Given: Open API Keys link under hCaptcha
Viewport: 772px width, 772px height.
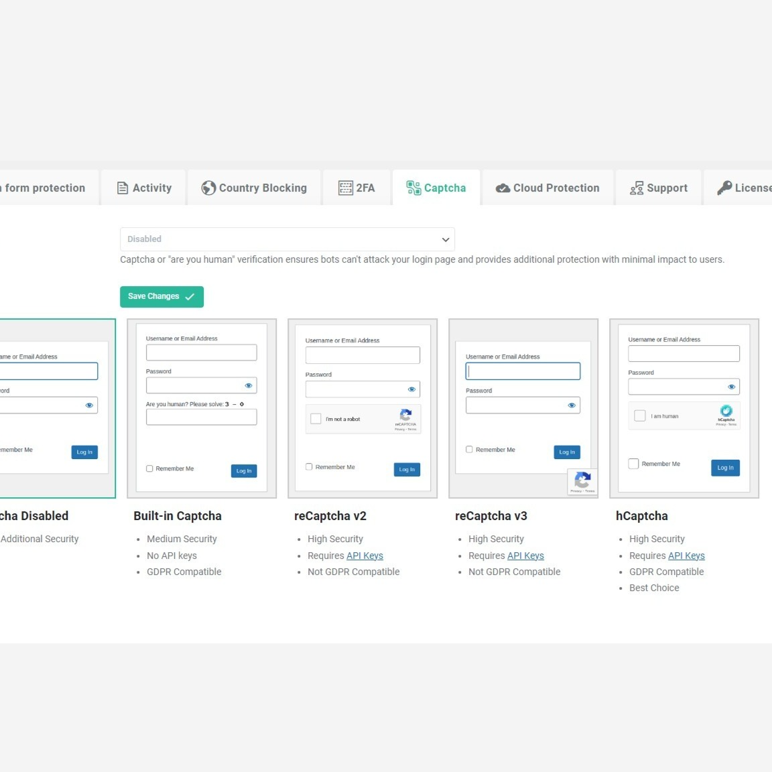Looking at the screenshot, I should coord(686,556).
